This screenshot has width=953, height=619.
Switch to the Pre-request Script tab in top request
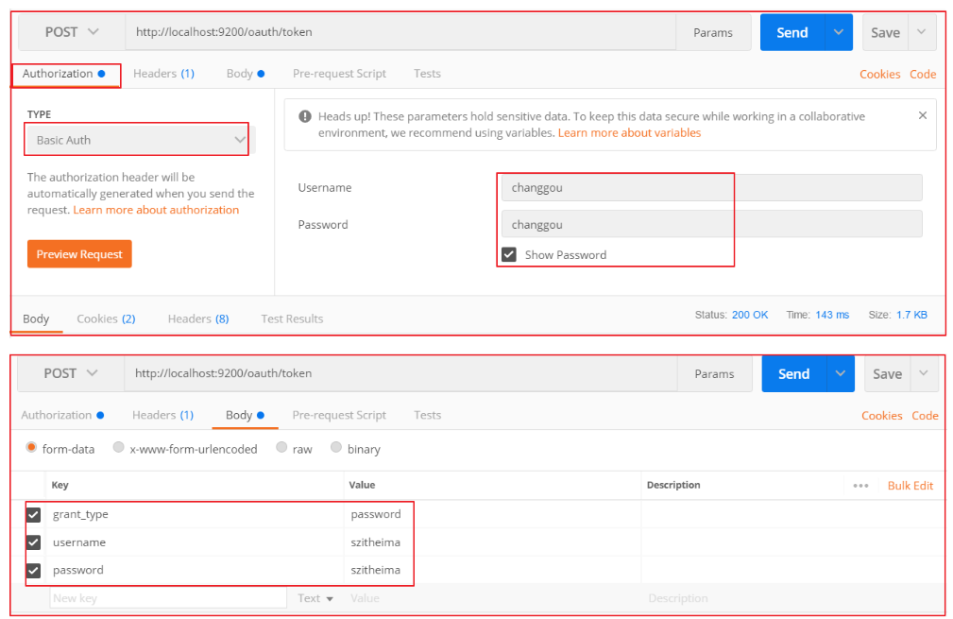coord(339,74)
